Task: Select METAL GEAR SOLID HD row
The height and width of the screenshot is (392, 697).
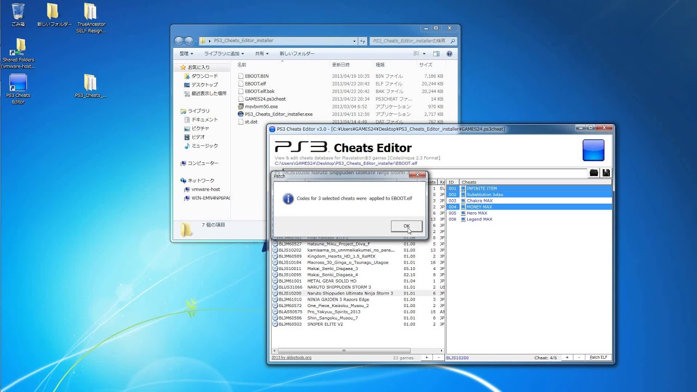Action: coord(358,281)
